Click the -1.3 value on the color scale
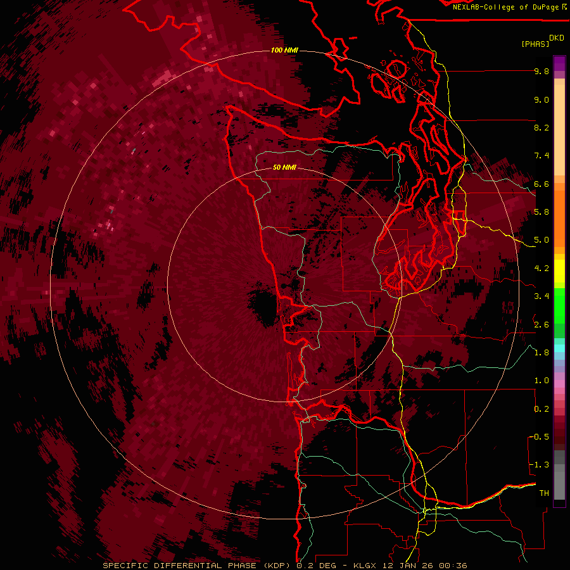 (x=539, y=465)
